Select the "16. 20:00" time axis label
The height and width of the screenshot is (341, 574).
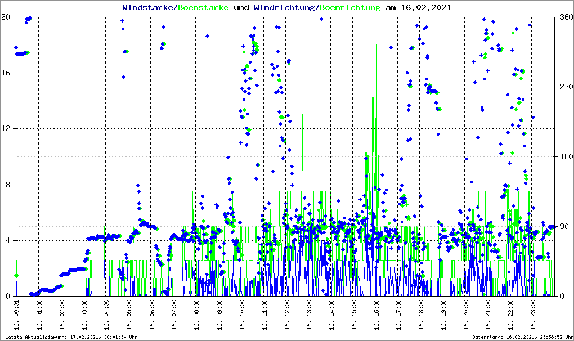[467, 316]
